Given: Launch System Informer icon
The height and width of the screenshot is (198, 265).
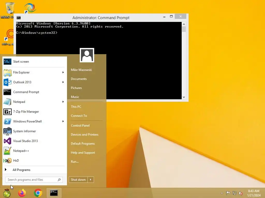Looking at the screenshot, I should tap(8, 131).
